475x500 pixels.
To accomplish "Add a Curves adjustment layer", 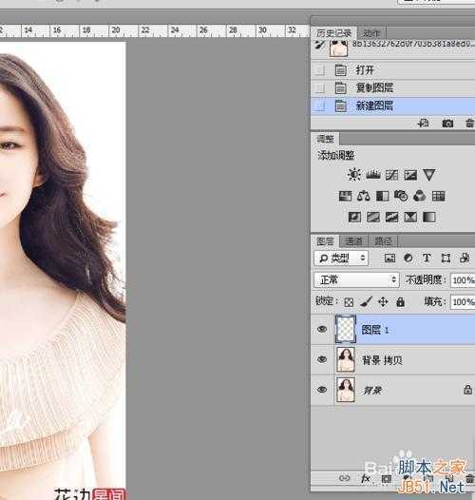I will coord(391,175).
